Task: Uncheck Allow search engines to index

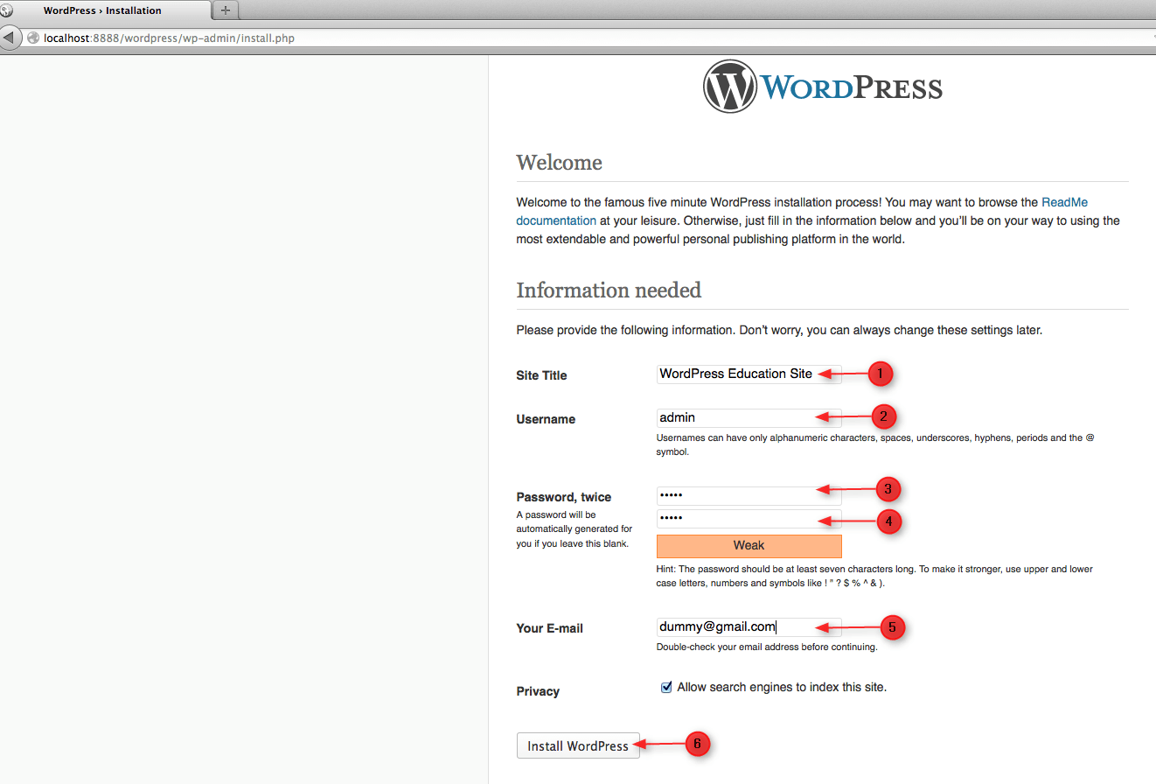Action: (x=666, y=688)
